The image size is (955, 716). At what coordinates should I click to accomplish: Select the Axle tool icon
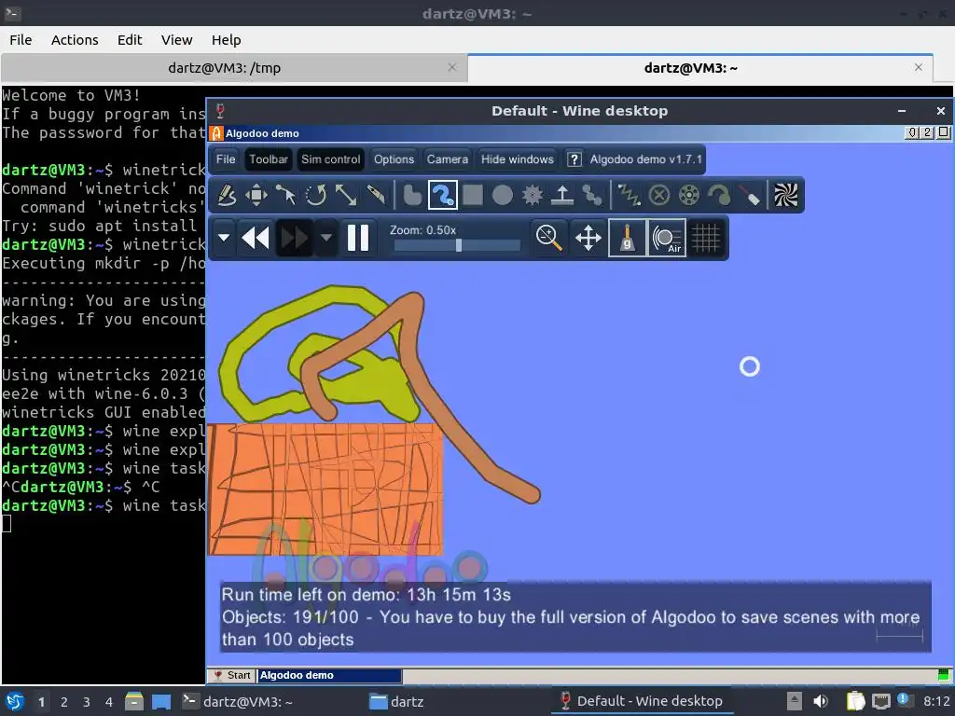tap(689, 196)
